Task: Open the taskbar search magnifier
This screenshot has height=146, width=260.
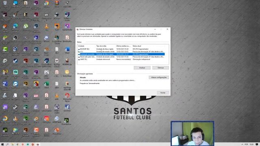Action: (x=7, y=144)
